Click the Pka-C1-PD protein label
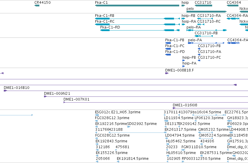Screen dimensions: 248x163 (175, 52)
